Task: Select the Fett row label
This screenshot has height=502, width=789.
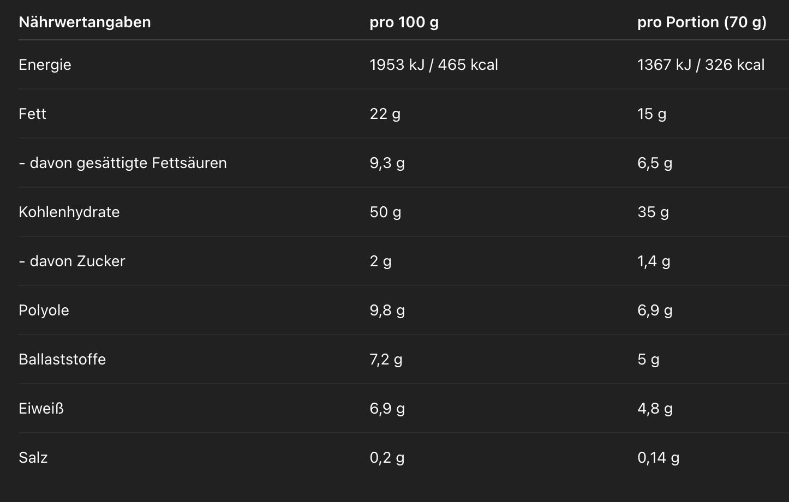Action: pos(32,114)
